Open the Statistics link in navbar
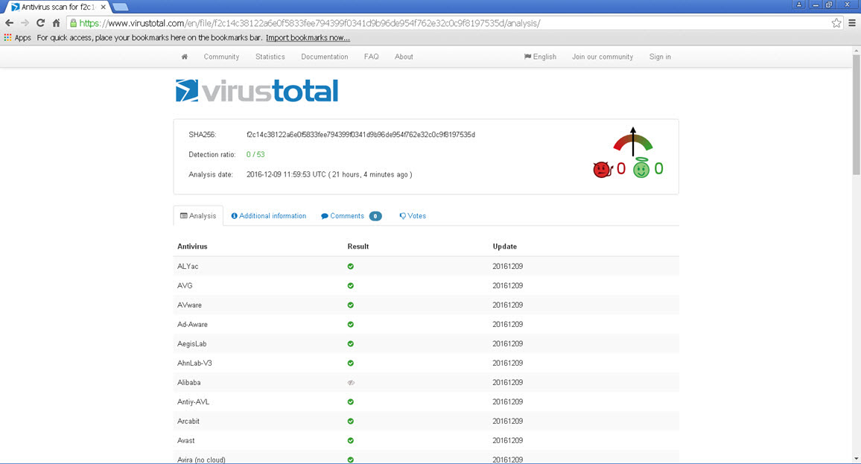Screen dimensions: 861x464 click(270, 57)
